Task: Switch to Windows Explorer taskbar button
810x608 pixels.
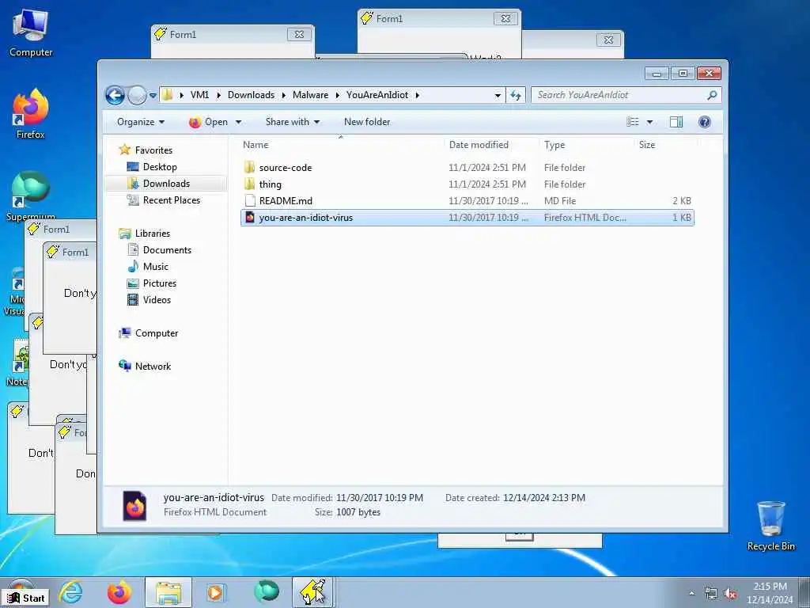Action: point(168,592)
